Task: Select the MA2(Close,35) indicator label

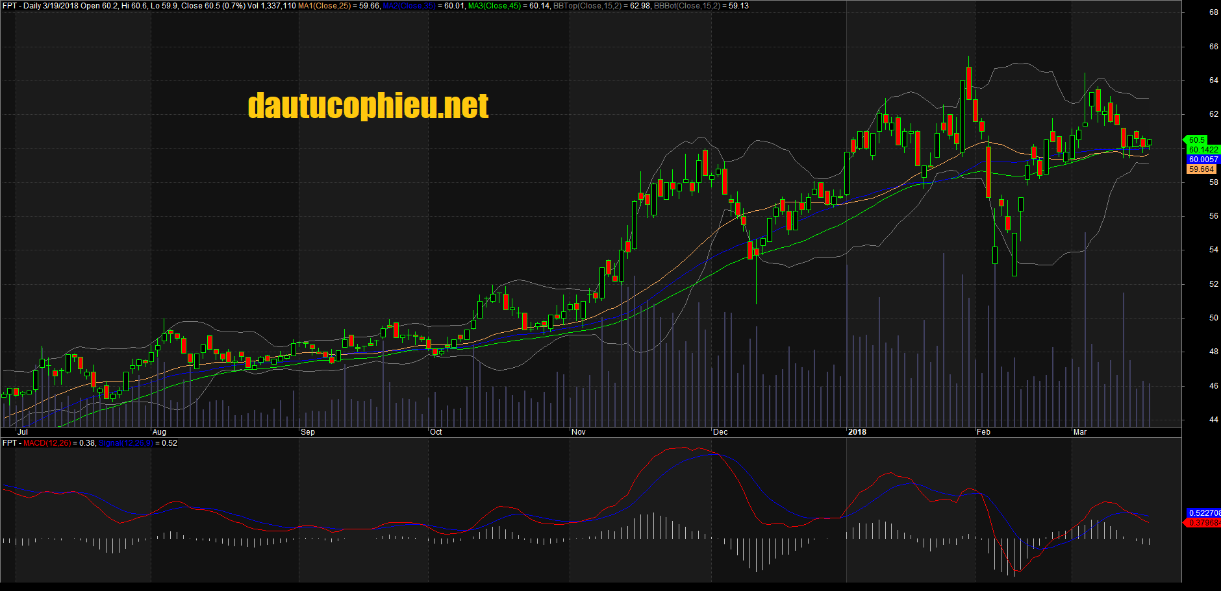Action: click(409, 6)
